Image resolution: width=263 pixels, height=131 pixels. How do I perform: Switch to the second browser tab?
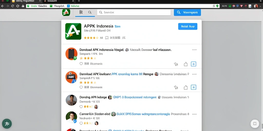(x=59, y=1)
